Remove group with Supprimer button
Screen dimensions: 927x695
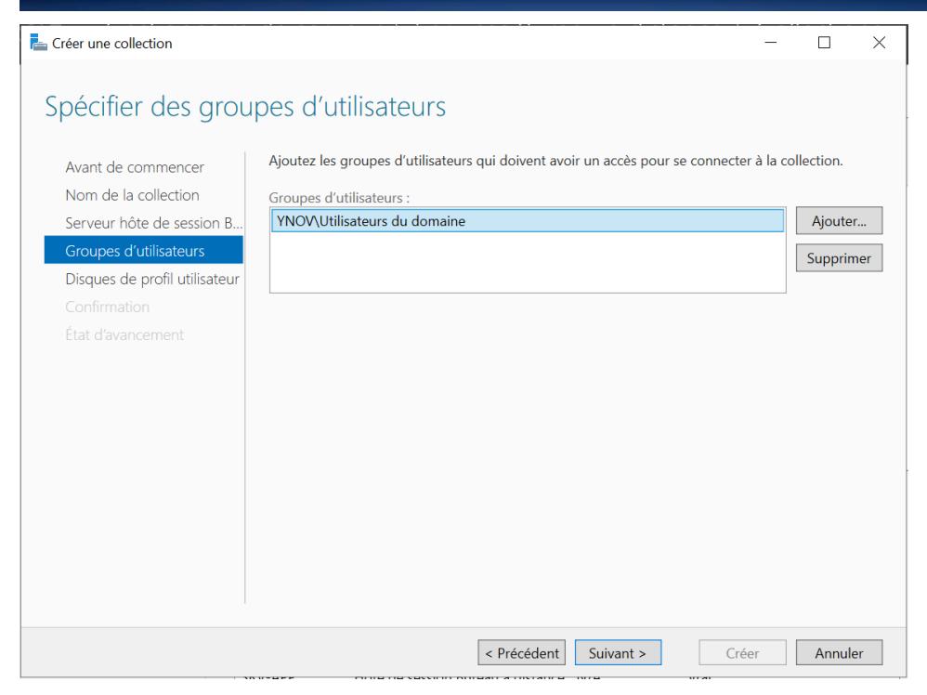point(839,258)
